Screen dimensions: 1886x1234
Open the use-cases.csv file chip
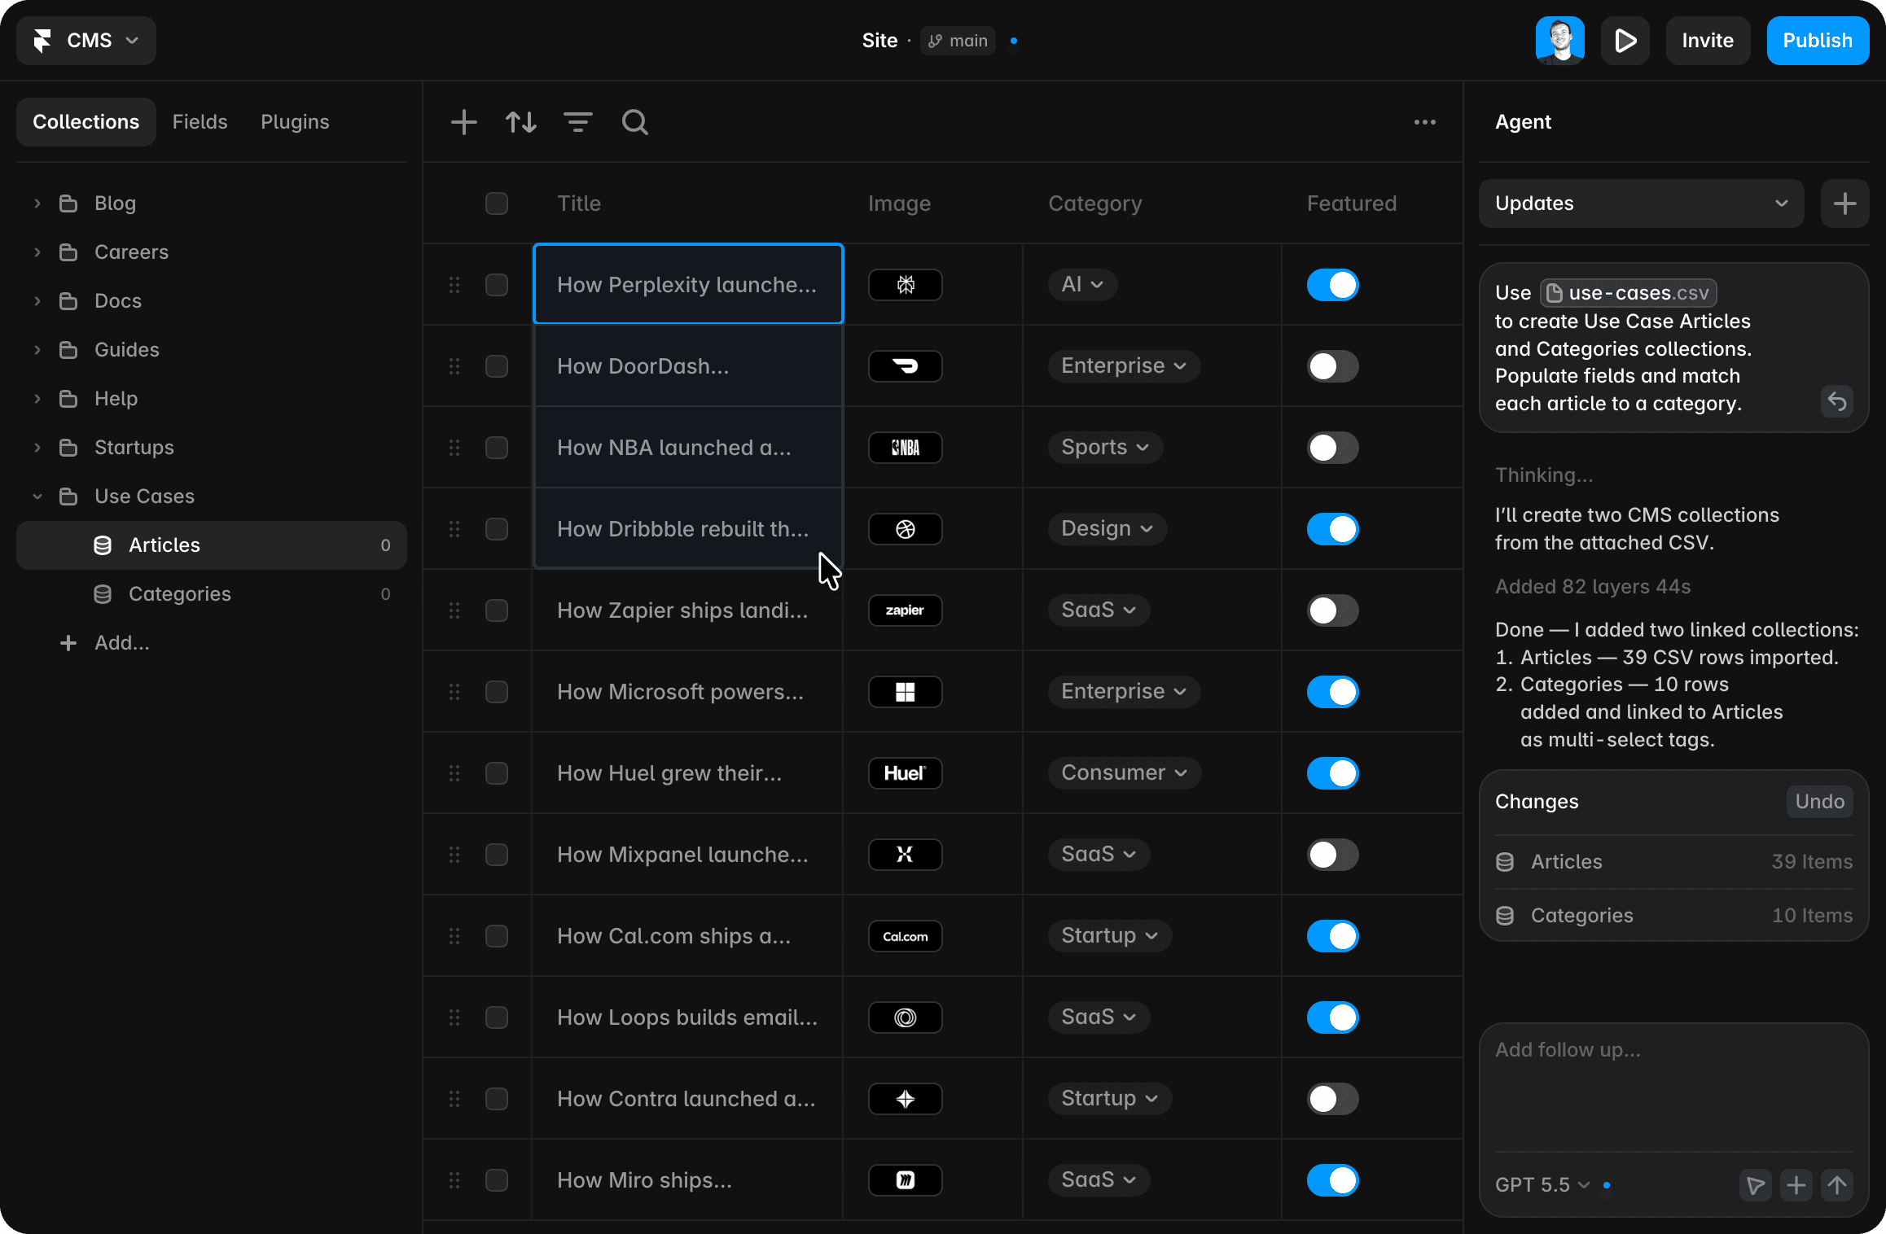(1629, 293)
